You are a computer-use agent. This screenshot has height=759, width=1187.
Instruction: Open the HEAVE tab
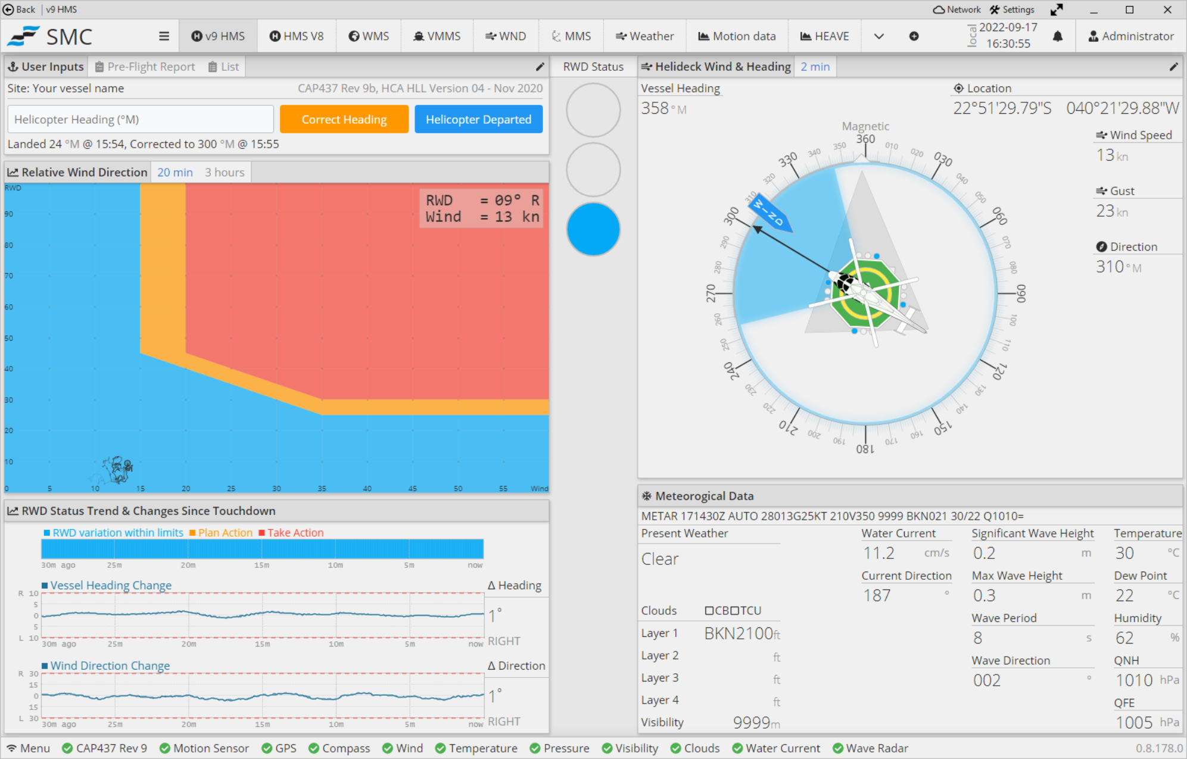tap(824, 36)
